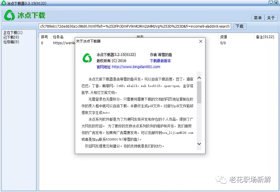This screenshot has width=280, height=192.
Task: Click the scroll down arrow in About dialog
Action: pyautogui.click(x=199, y=144)
